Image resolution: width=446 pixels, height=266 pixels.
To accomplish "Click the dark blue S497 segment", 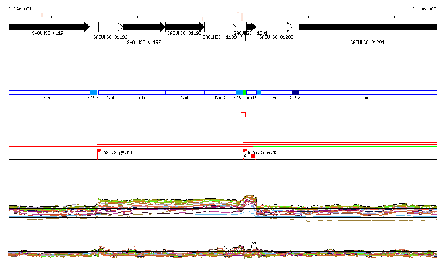I will click(x=296, y=92).
